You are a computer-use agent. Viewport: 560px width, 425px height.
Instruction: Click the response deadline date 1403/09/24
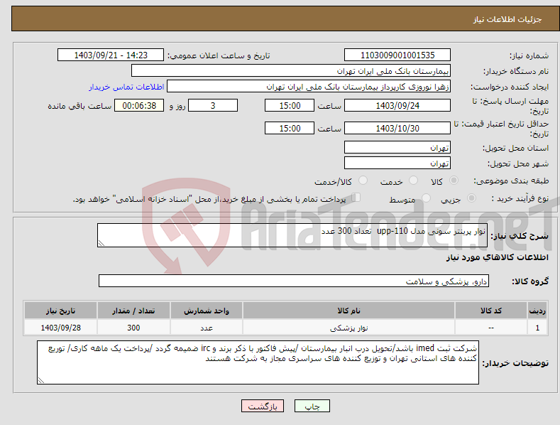click(397, 105)
